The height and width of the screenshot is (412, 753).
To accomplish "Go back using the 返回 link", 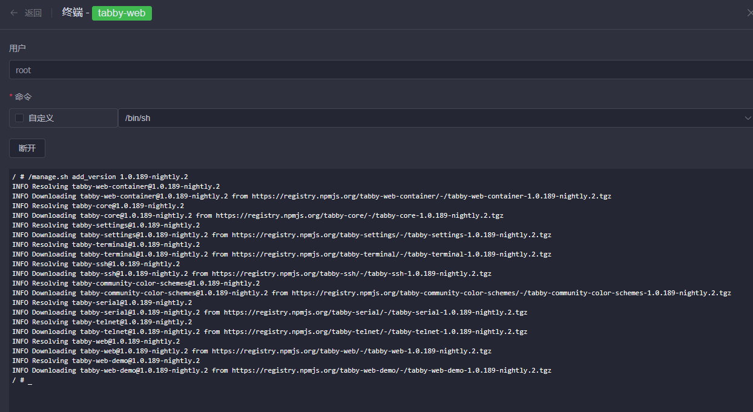I will tap(33, 13).
